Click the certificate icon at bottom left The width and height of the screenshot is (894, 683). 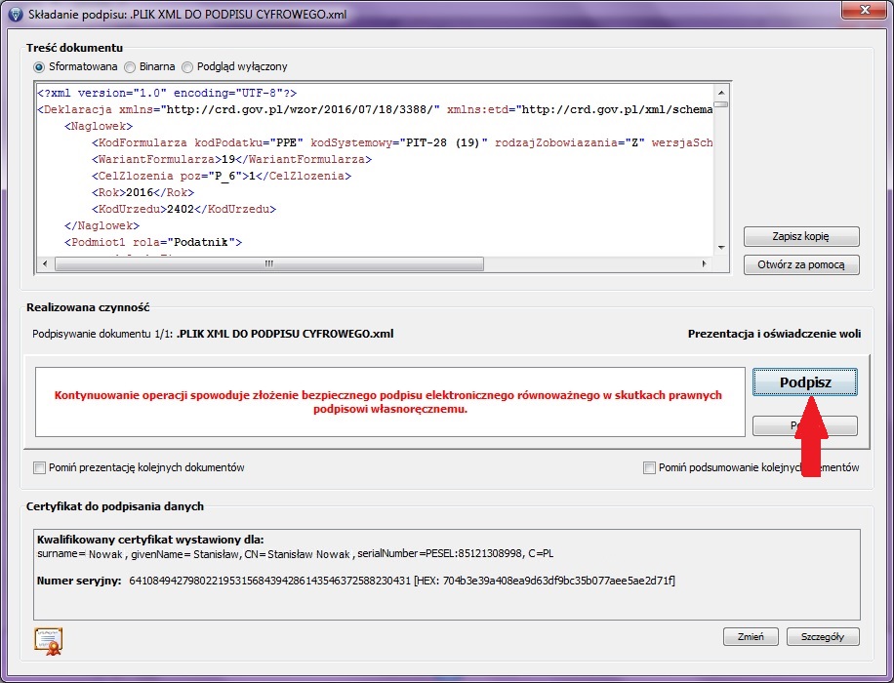click(48, 641)
